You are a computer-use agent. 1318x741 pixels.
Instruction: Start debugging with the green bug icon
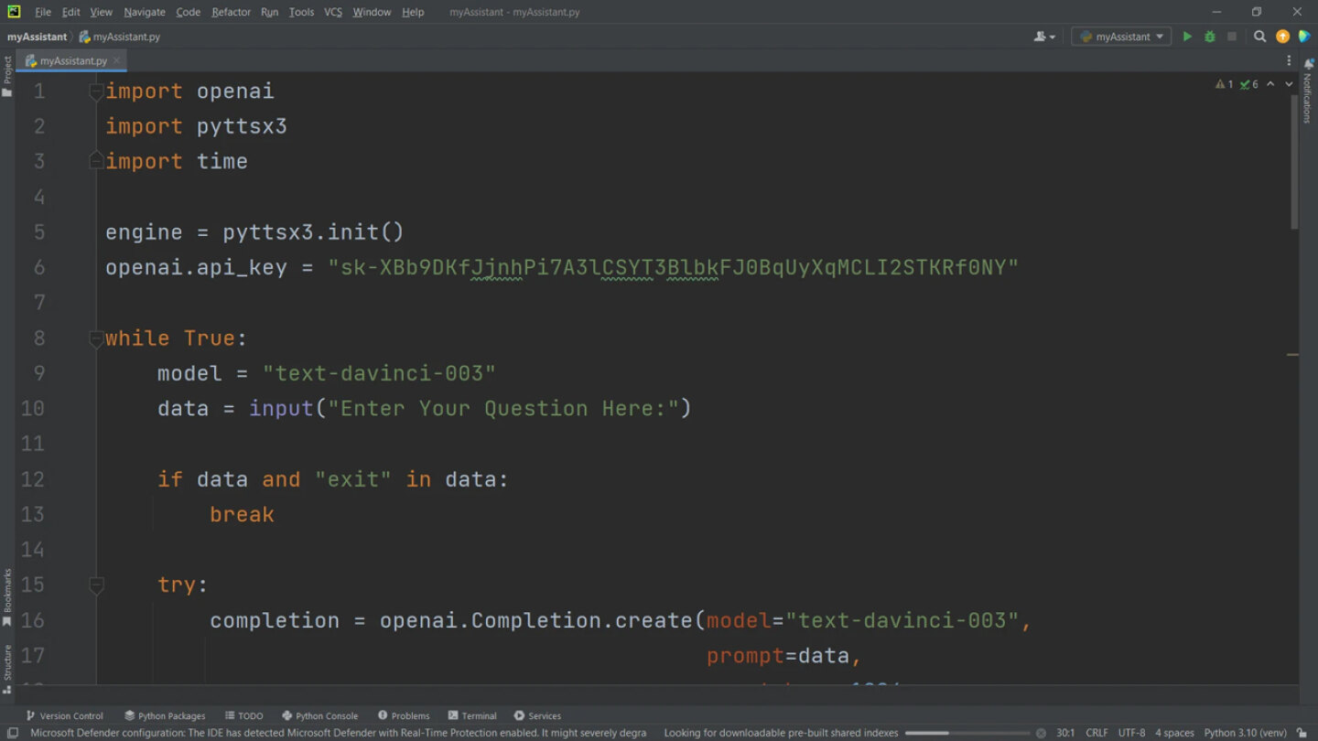tap(1209, 37)
